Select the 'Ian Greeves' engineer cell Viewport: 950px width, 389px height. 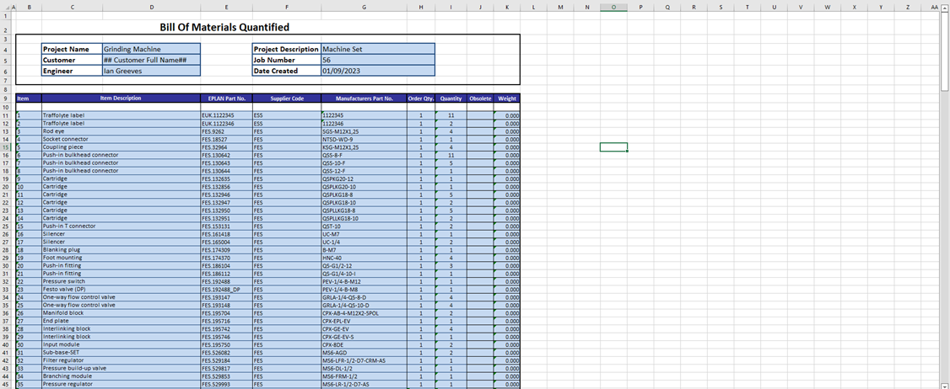point(150,71)
